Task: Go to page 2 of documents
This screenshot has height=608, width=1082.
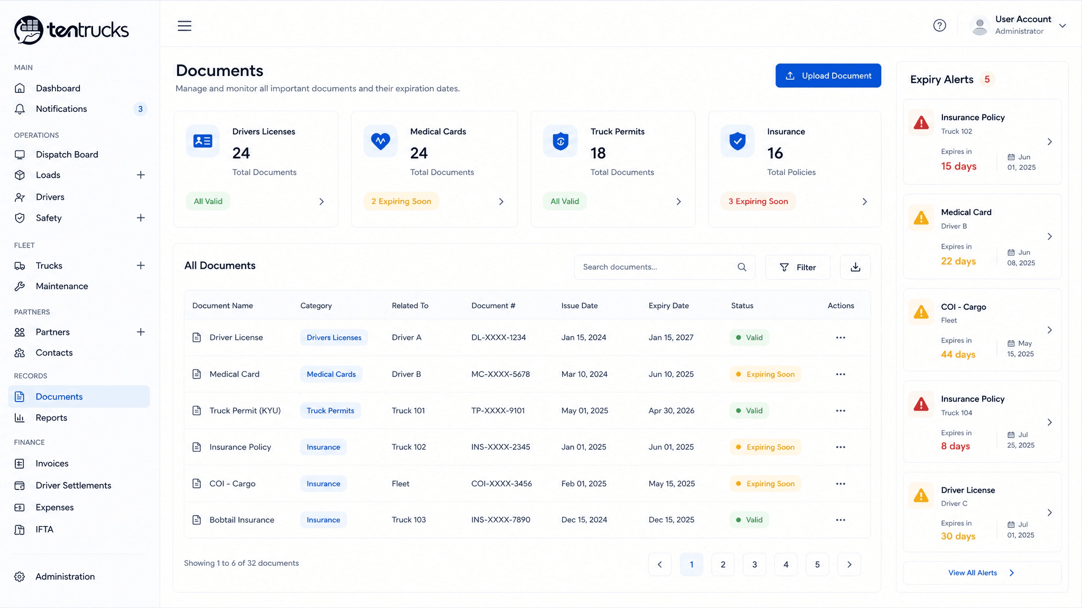Action: [x=723, y=564]
